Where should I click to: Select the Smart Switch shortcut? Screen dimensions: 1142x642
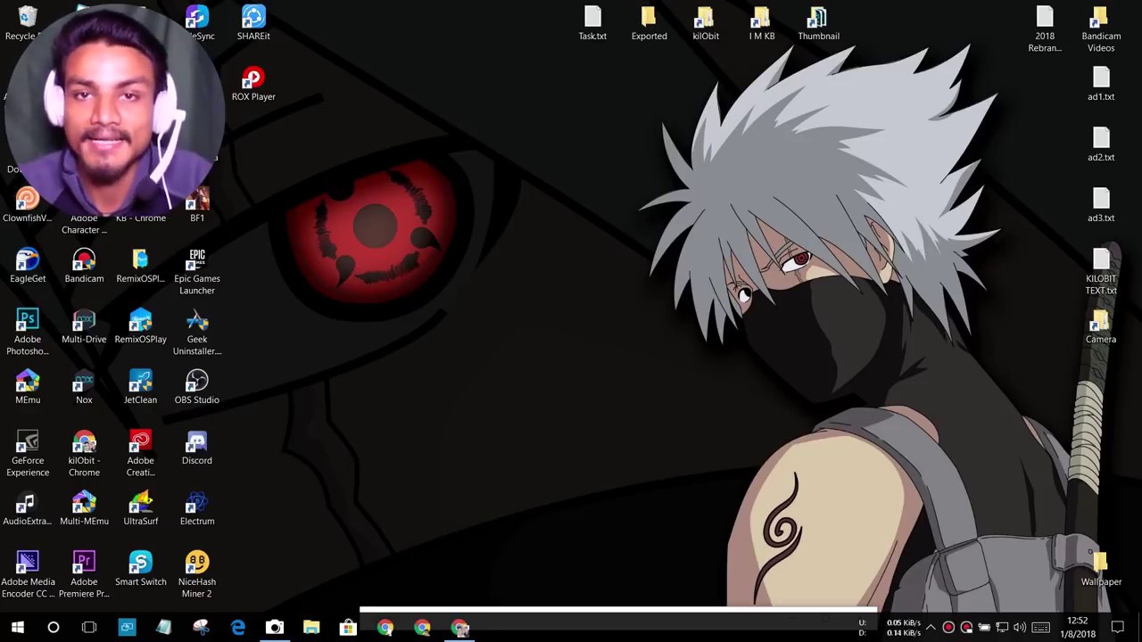click(x=140, y=569)
